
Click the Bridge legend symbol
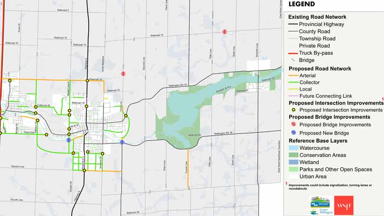click(x=293, y=60)
